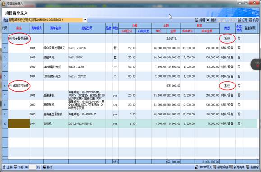This screenshot has width=261, height=172.
Task: Click the 行删除 delete row button
Action: (x=252, y=167)
